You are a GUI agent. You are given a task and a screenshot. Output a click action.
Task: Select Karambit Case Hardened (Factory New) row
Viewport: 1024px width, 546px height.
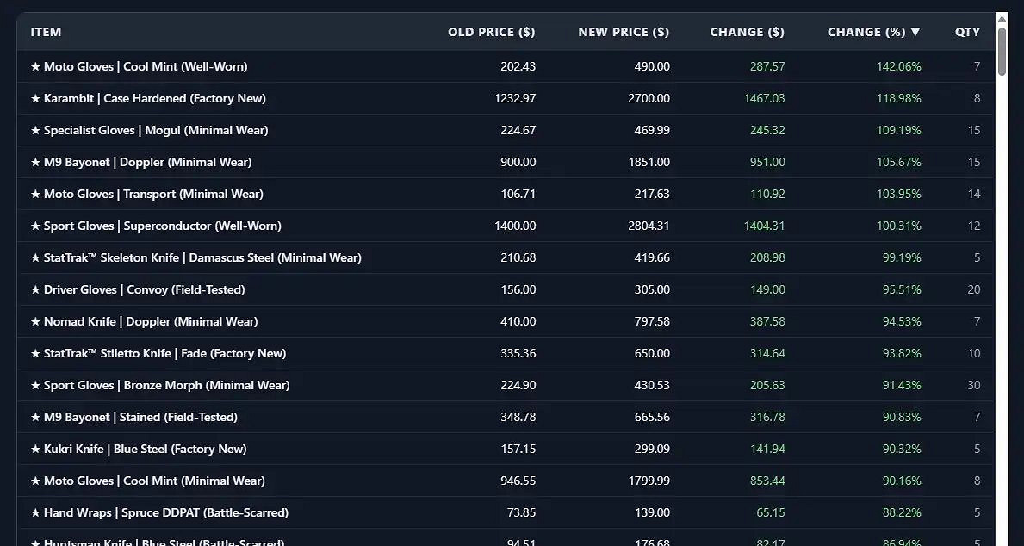click(x=148, y=98)
